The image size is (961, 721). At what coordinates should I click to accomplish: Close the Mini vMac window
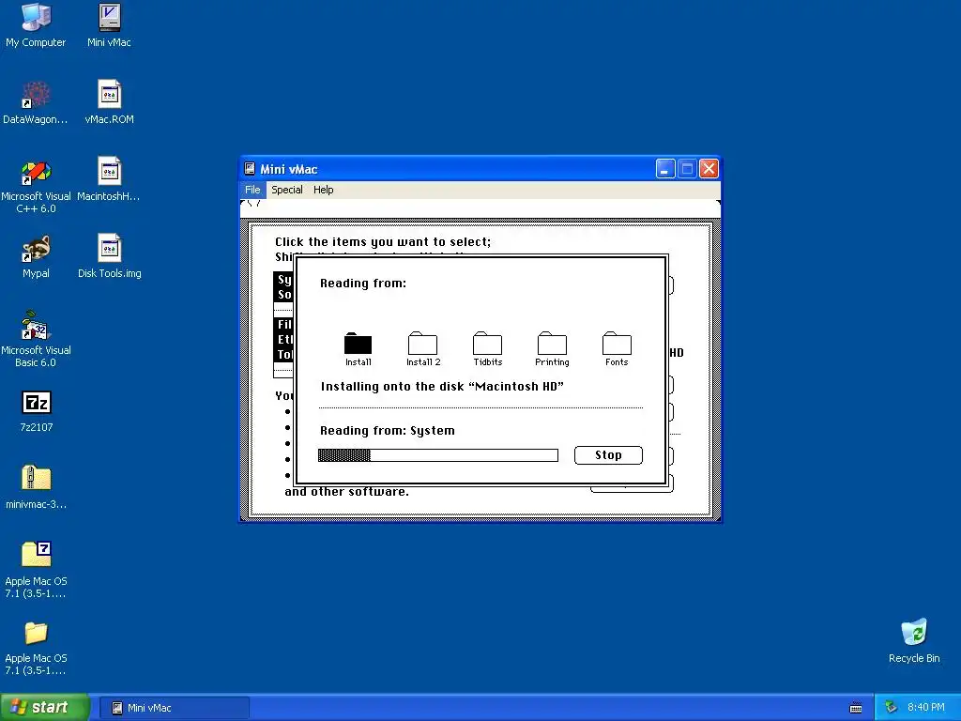[x=709, y=169]
